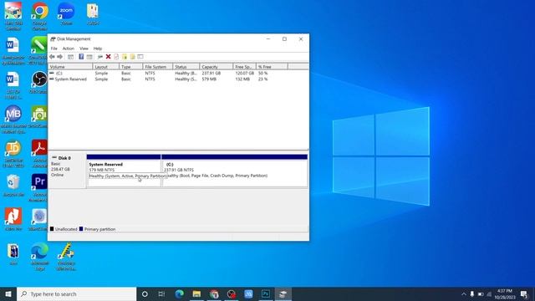Screen dimensions: 535x301
Task: Open the Zoom desktop shortcut
Action: pyautogui.click(x=66, y=13)
